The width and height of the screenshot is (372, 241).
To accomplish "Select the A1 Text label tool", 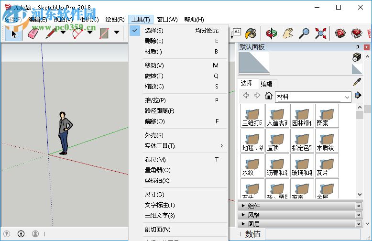I will 235,33.
